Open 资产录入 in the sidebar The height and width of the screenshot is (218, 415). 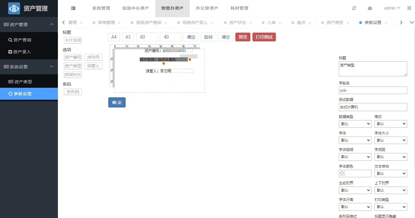pos(29,52)
